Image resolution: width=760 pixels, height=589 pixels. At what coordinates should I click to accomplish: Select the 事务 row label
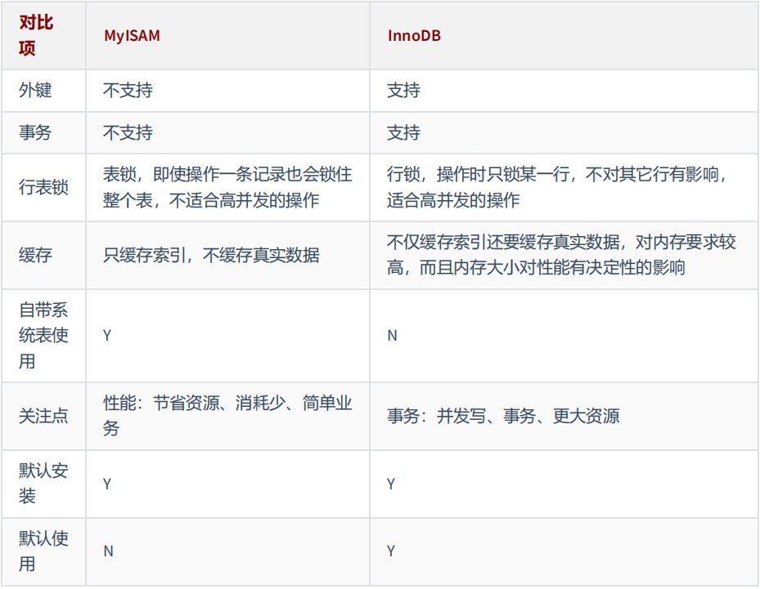tap(35, 132)
